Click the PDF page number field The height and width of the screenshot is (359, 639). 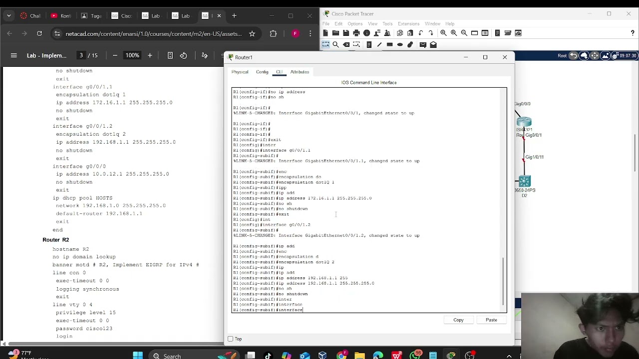click(x=81, y=55)
